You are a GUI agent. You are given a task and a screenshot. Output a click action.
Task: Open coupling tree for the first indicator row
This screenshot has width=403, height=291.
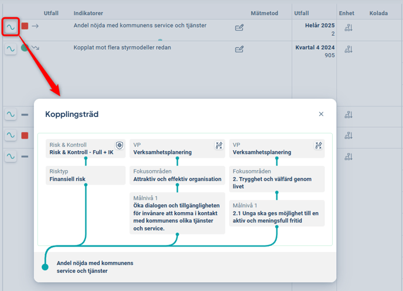[11, 27]
